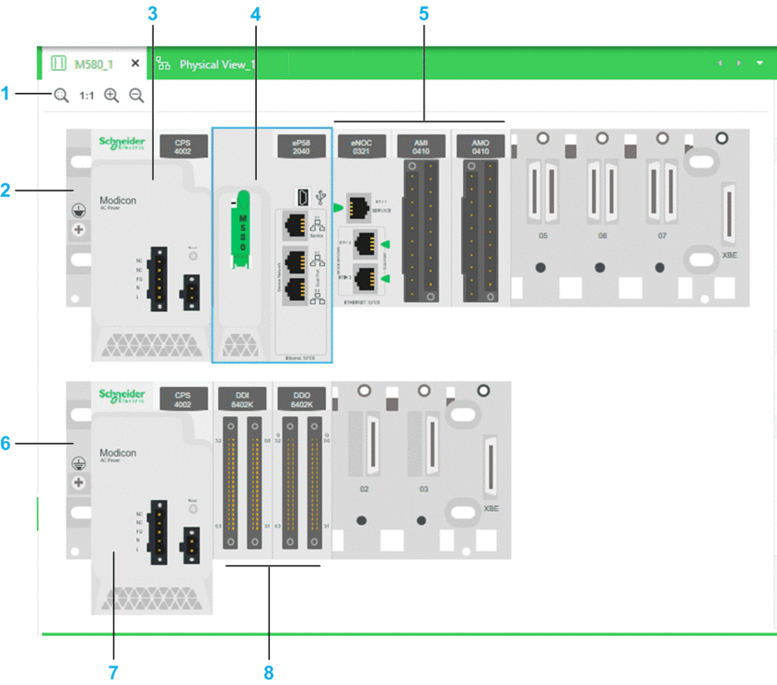Click the plus icon on the lower rack
Screen dimensions: 777x685
point(79,482)
